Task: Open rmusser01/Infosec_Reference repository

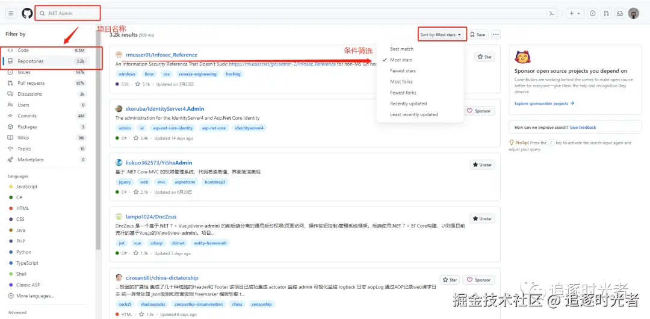Action: coord(162,55)
